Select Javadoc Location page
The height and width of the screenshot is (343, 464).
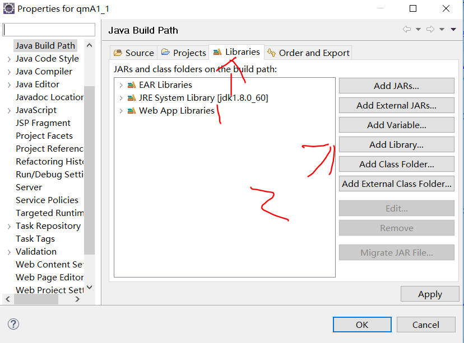[49, 97]
